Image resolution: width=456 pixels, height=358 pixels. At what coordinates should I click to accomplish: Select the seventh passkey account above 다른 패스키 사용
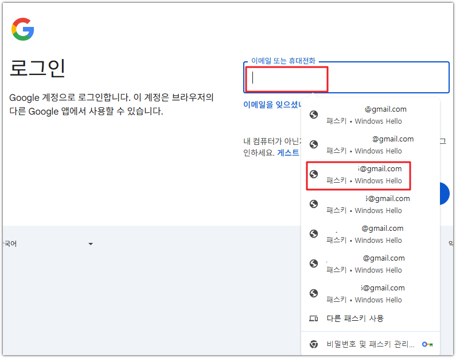point(371,293)
